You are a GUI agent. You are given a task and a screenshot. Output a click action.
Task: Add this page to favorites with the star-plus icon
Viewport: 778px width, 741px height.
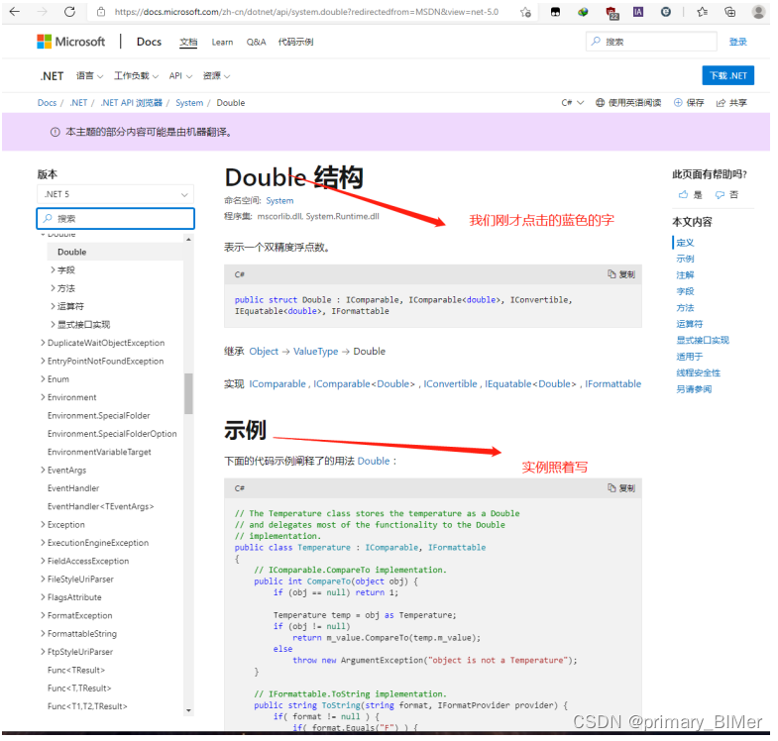[525, 13]
